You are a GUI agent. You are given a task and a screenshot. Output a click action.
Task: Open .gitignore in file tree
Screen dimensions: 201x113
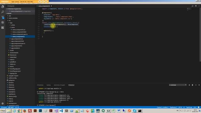12,80
